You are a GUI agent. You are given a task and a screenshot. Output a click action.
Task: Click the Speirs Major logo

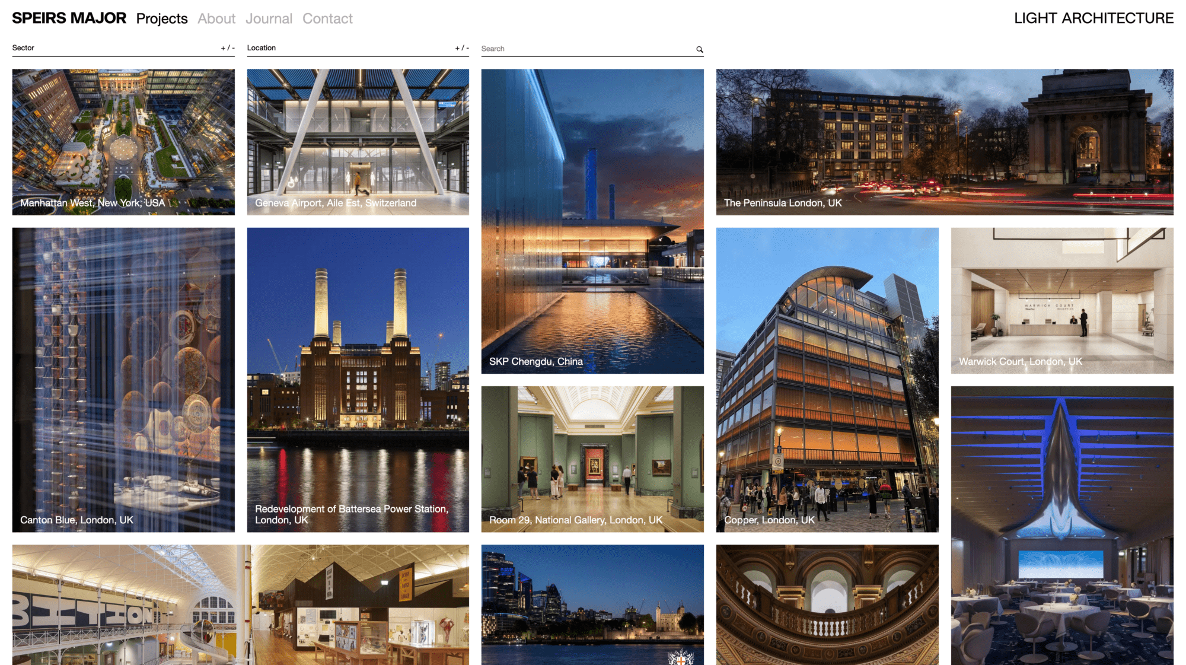tap(69, 18)
